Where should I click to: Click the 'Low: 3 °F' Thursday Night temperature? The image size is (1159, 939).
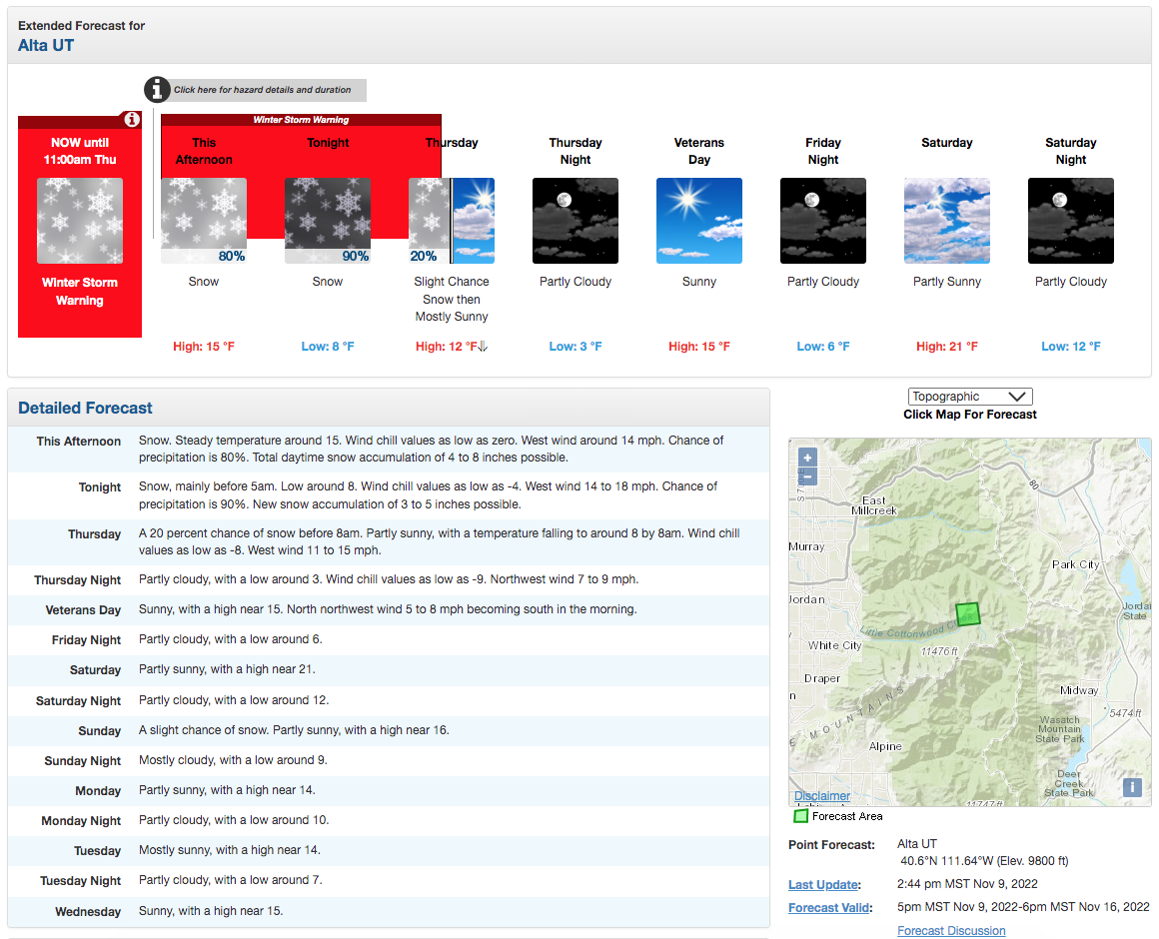[576, 347]
